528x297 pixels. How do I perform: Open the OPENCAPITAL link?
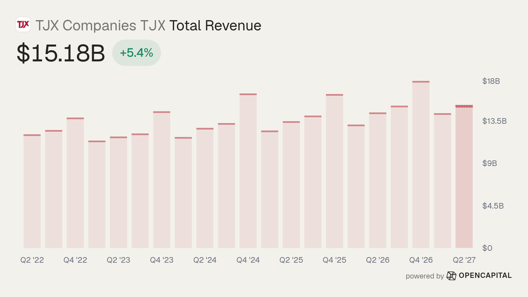(485, 275)
